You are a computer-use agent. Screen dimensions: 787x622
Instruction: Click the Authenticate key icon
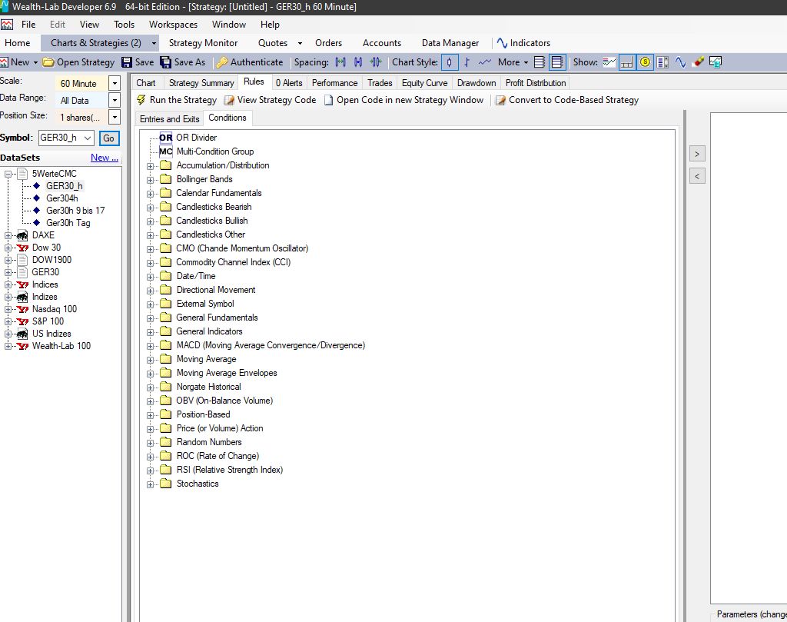pyautogui.click(x=221, y=62)
